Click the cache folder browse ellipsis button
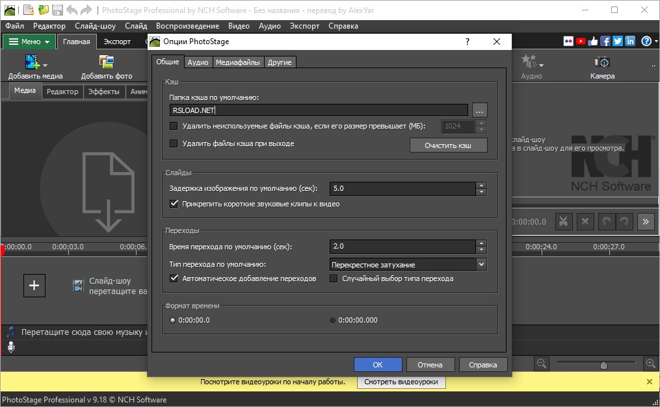 479,111
